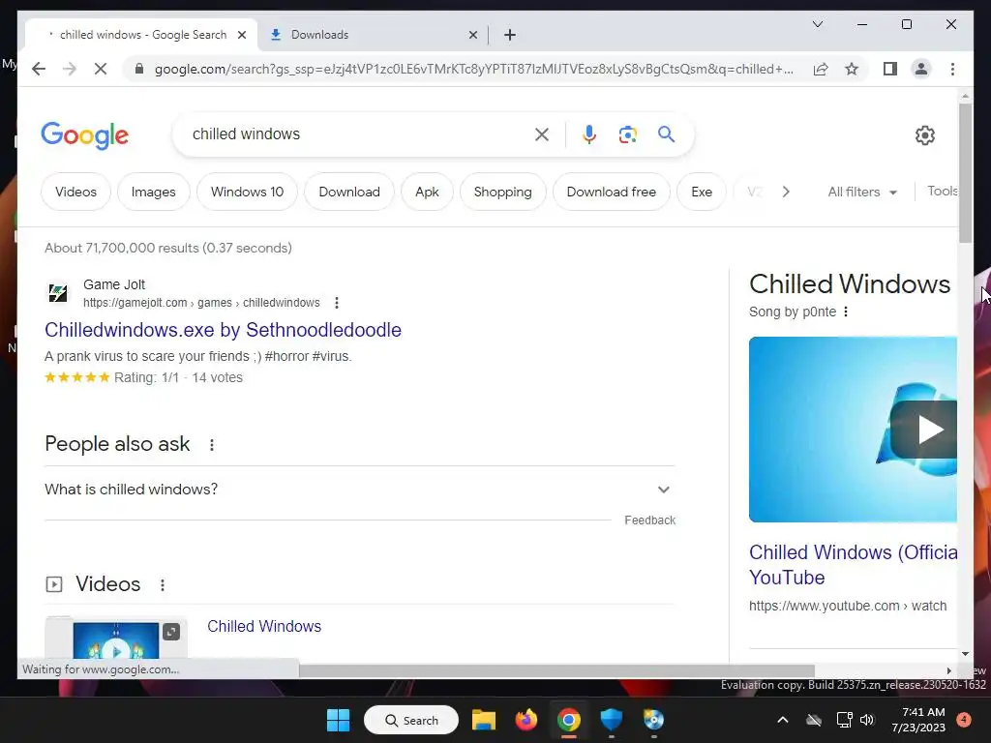Open the Chilled Windows video thumbnail

coord(116,639)
